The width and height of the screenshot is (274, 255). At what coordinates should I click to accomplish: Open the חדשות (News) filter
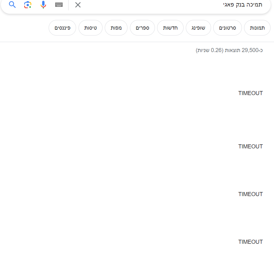(171, 28)
